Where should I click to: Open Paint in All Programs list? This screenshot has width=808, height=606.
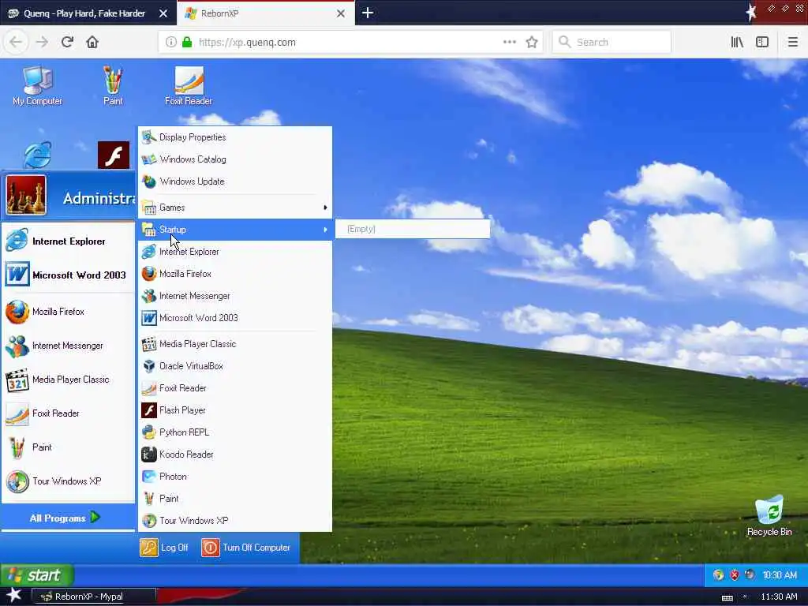click(x=235, y=499)
